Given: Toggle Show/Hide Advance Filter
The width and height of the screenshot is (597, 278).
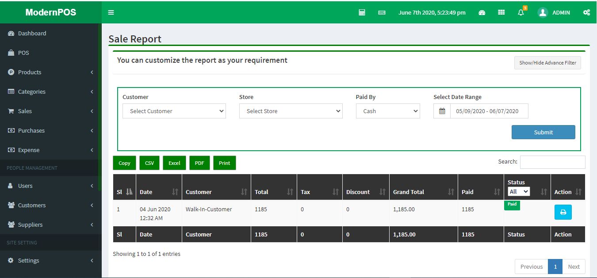Looking at the screenshot, I should pyautogui.click(x=547, y=63).
